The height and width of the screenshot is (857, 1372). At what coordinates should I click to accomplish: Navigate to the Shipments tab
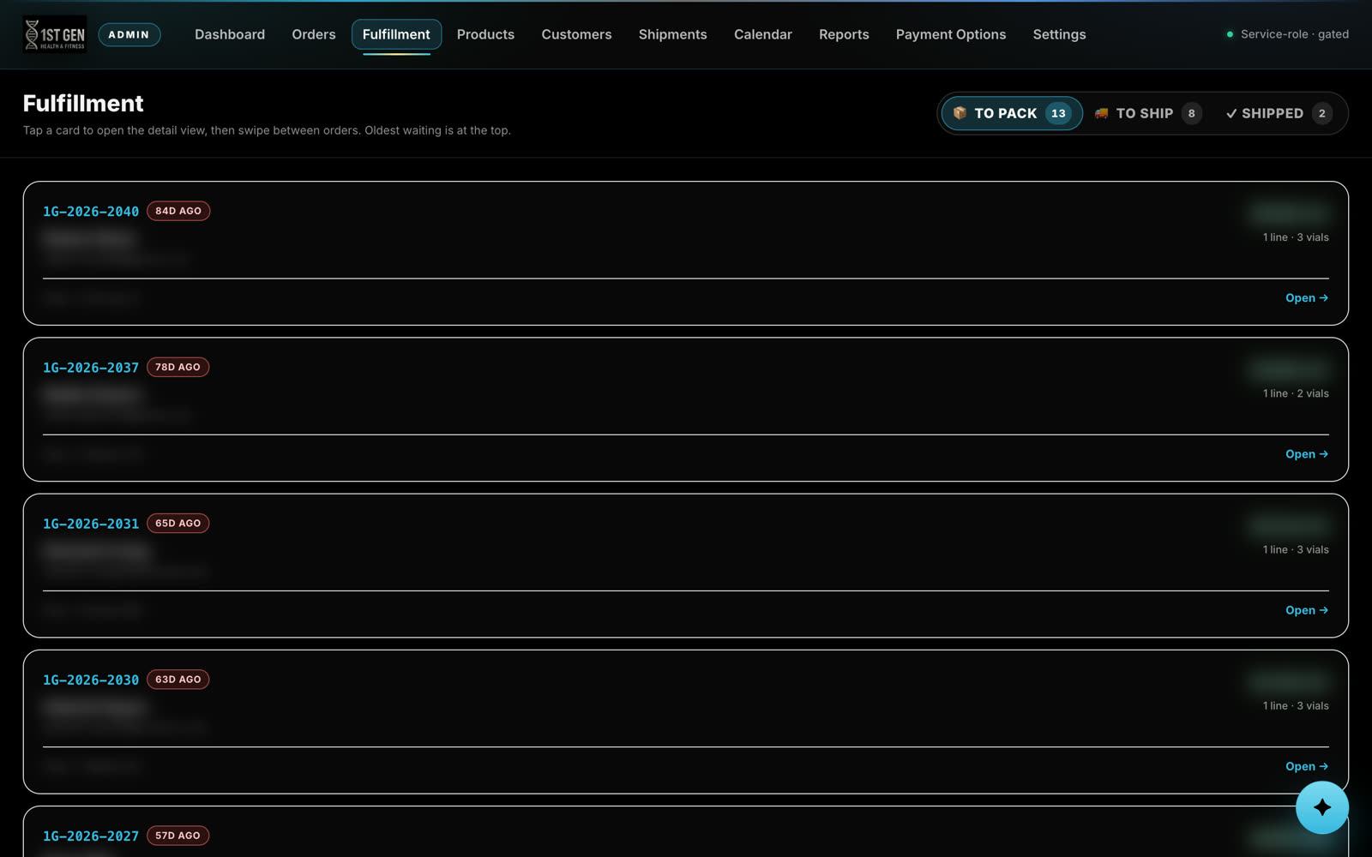tap(673, 34)
